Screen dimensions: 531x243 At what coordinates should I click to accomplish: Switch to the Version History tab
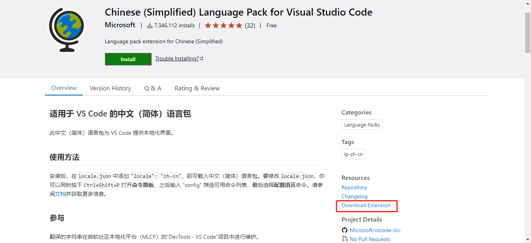pyautogui.click(x=110, y=88)
